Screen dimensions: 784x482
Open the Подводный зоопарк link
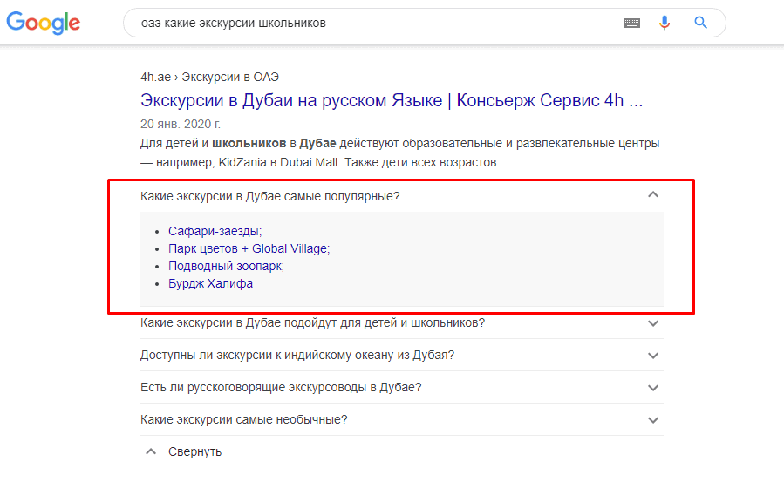pos(226,266)
